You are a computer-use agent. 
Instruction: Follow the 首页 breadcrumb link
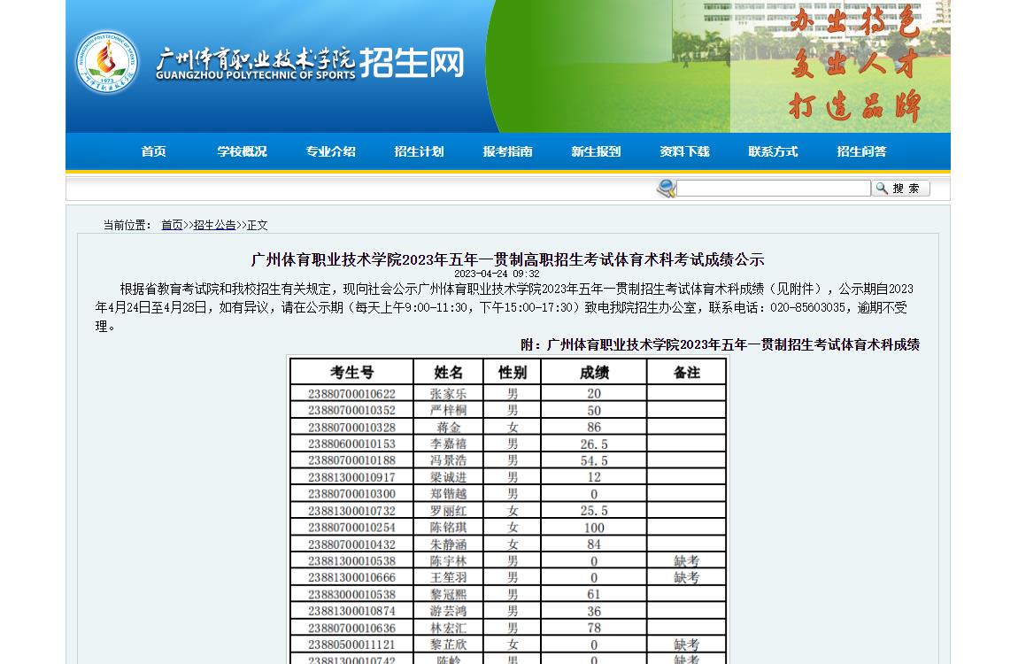click(172, 225)
